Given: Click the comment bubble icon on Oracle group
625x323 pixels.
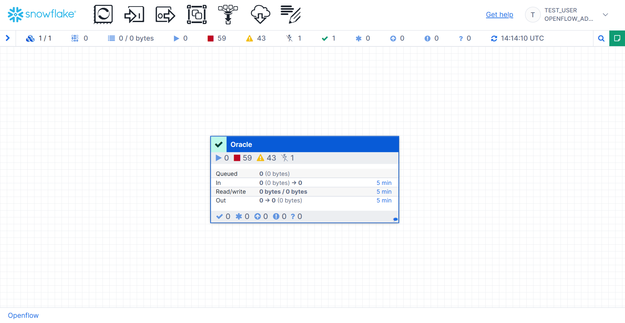Looking at the screenshot, I should click(395, 219).
